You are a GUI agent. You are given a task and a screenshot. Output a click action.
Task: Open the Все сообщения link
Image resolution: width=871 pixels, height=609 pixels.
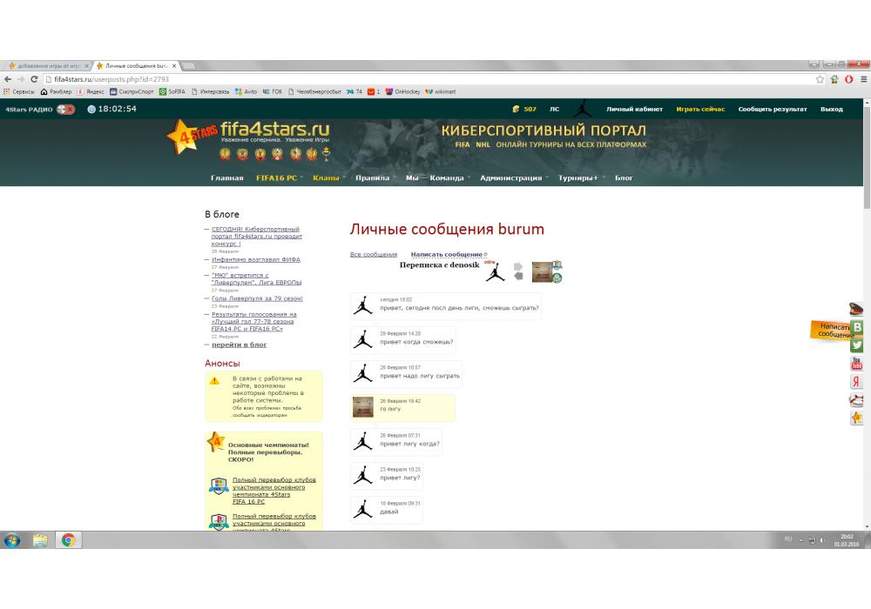pos(374,255)
